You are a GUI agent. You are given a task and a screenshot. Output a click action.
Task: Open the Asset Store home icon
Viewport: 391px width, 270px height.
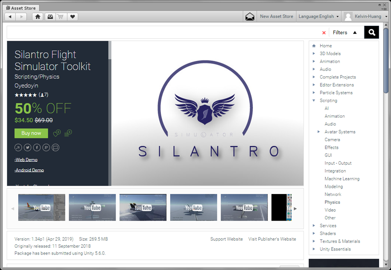tap(38, 17)
